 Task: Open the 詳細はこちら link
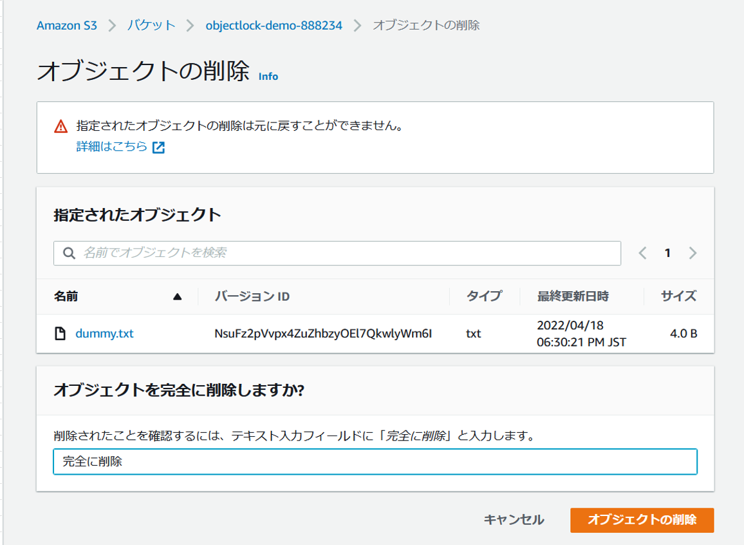(x=112, y=146)
